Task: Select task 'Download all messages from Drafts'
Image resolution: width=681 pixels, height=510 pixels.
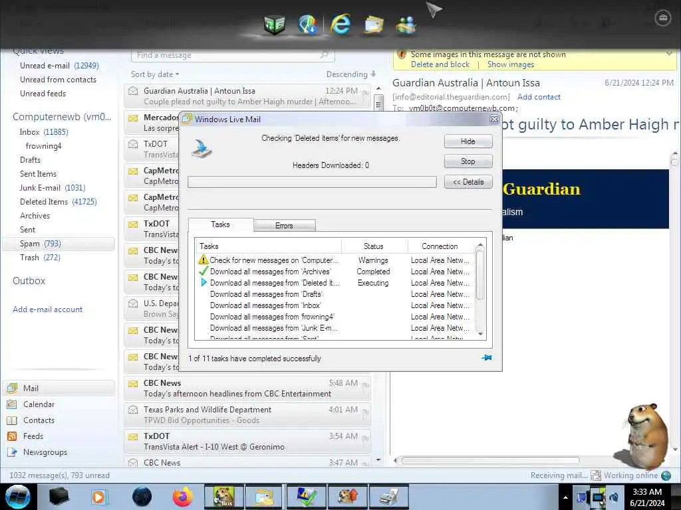Action: (x=265, y=294)
